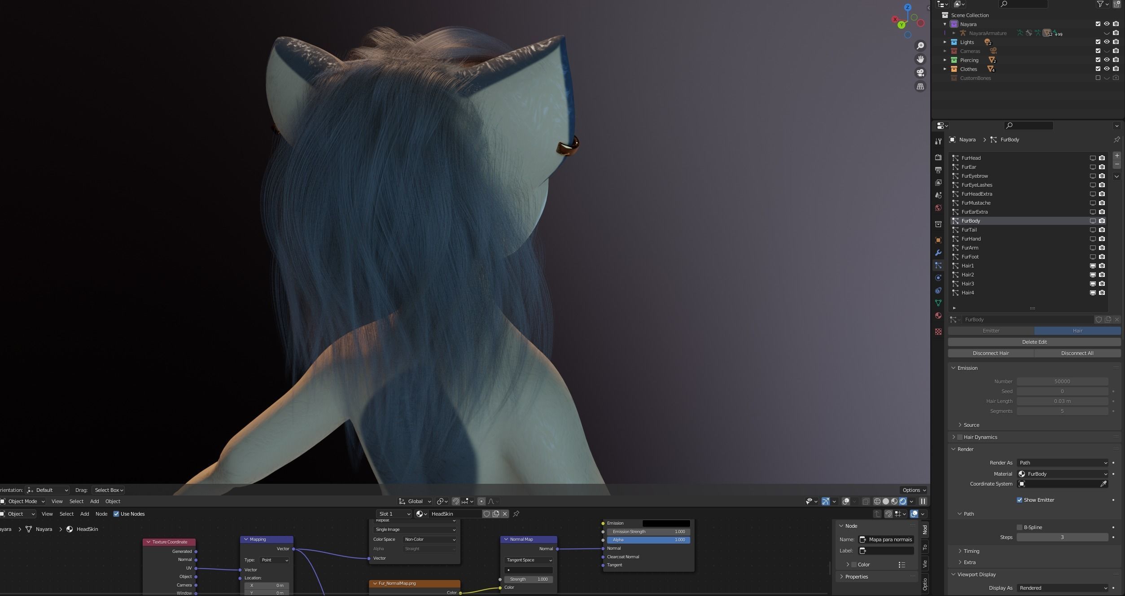Viewport: 1125px width, 596px height.
Task: Remove particle system with minus button
Action: (x=1117, y=165)
